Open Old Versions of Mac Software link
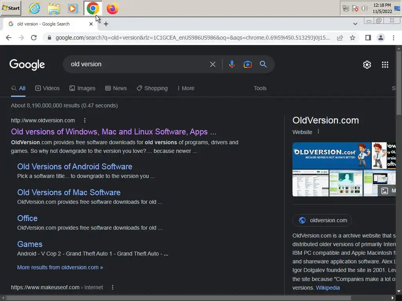Image resolution: width=402 pixels, height=301 pixels. pos(69,192)
